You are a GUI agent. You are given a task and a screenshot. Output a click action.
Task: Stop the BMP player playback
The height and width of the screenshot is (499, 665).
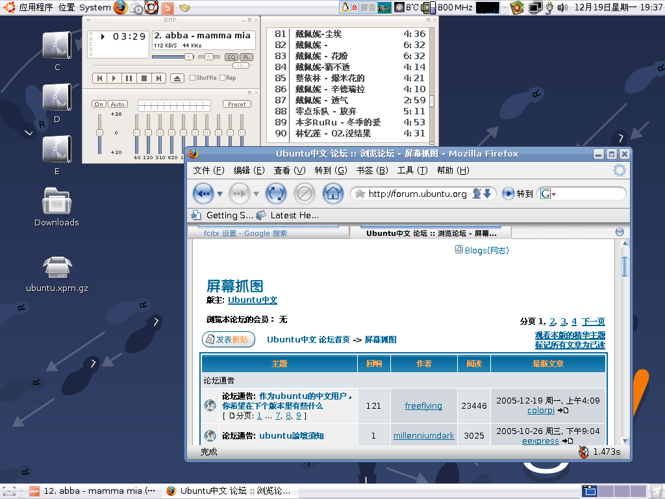tap(144, 78)
